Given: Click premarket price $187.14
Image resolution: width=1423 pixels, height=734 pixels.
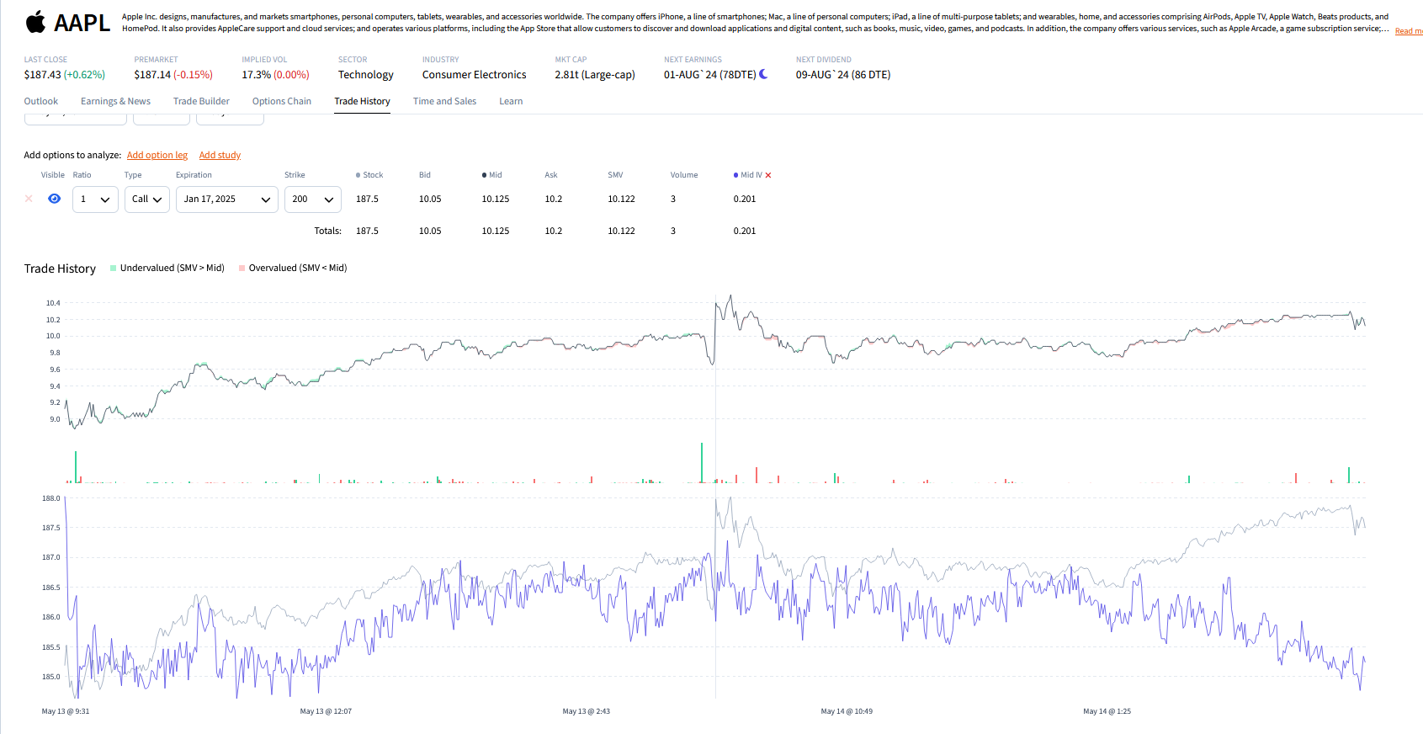Looking at the screenshot, I should click(x=152, y=75).
